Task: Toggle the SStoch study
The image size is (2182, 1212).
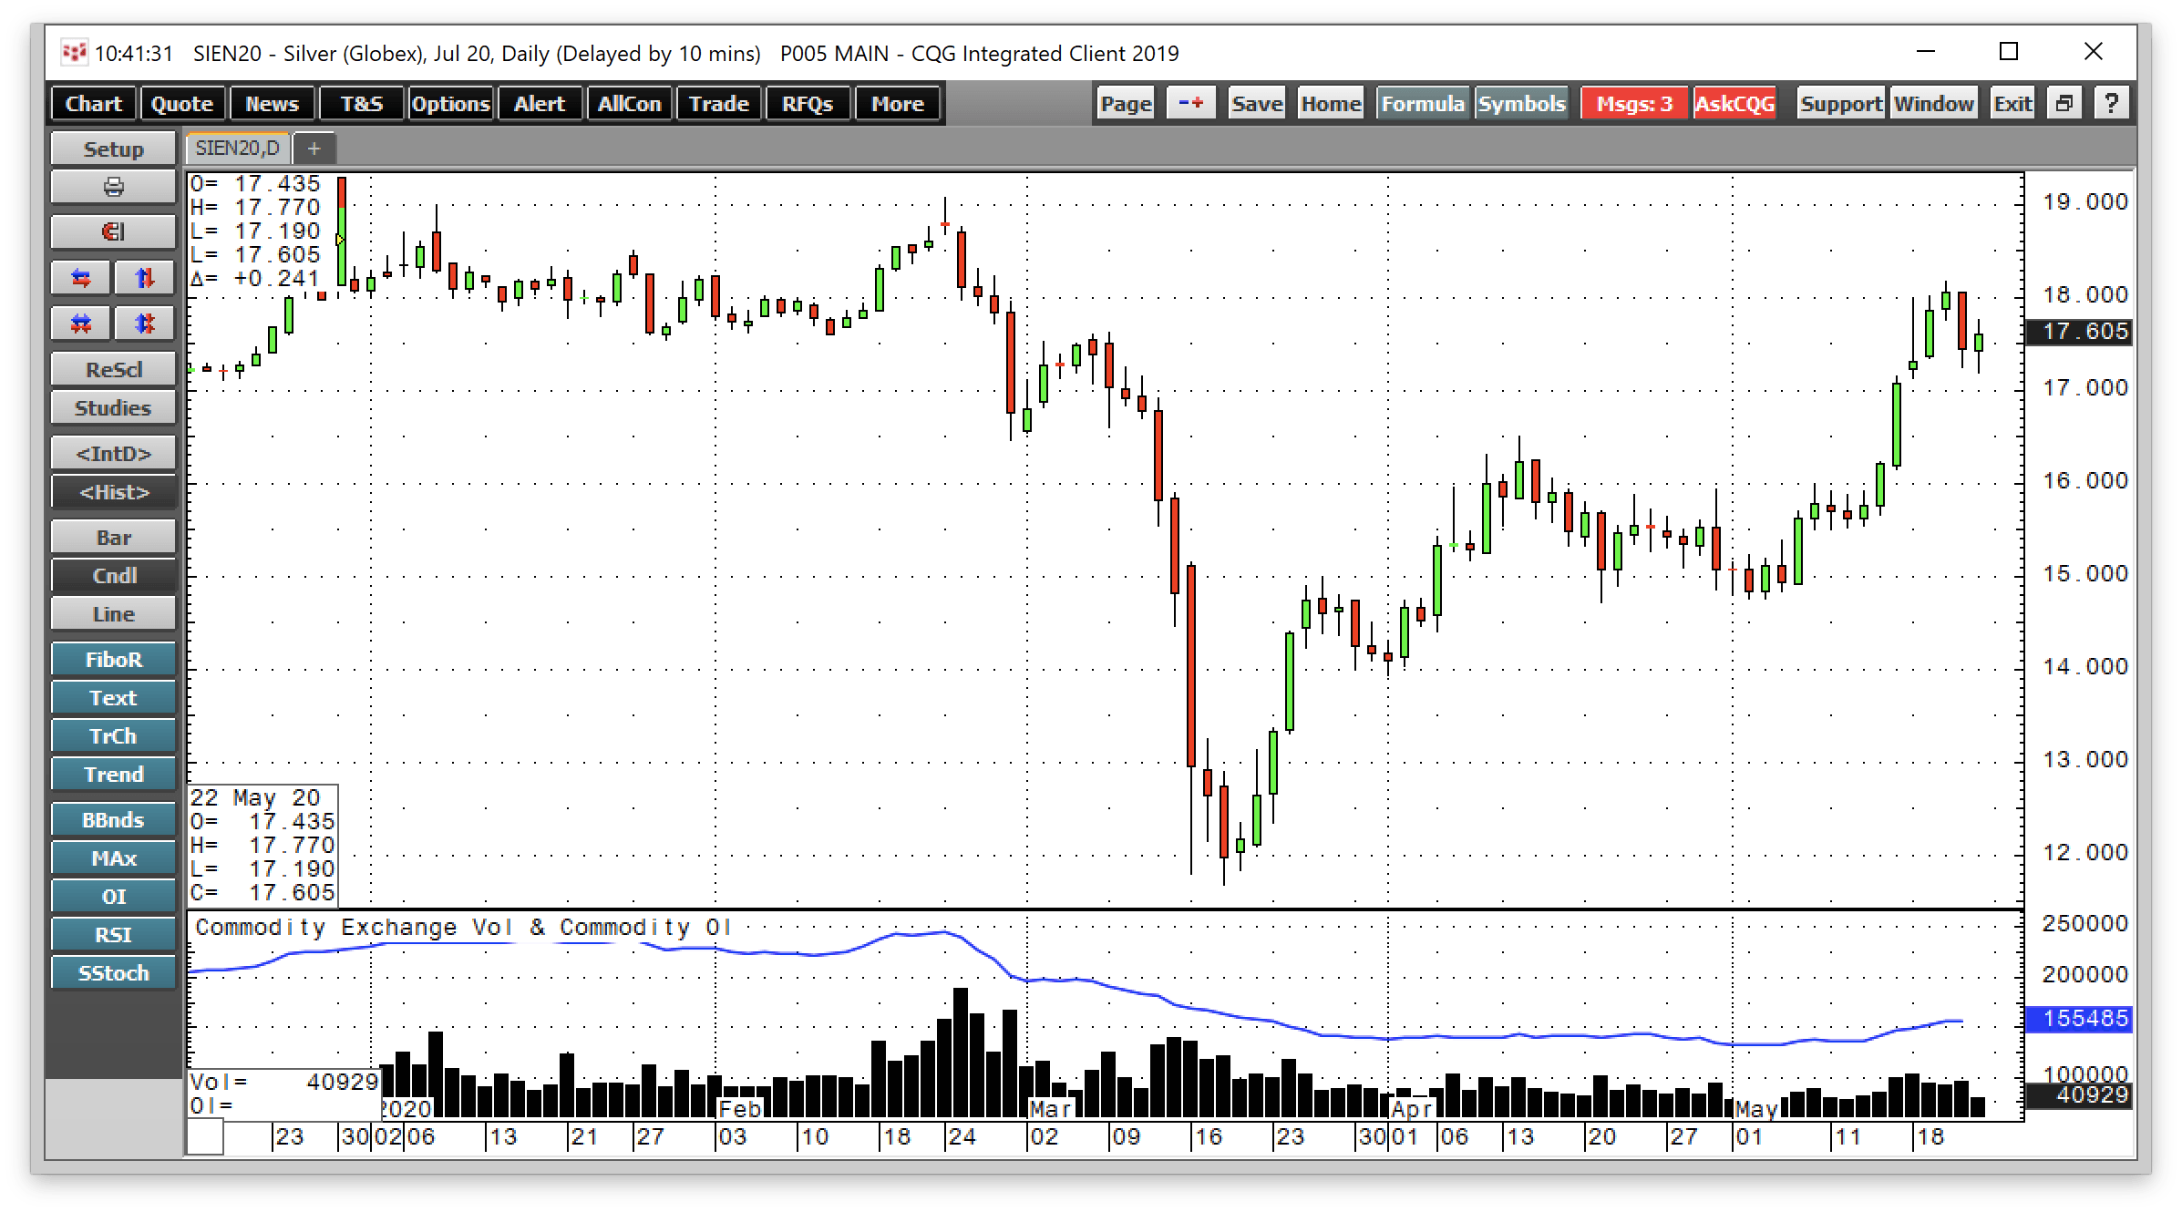Action: tap(113, 973)
